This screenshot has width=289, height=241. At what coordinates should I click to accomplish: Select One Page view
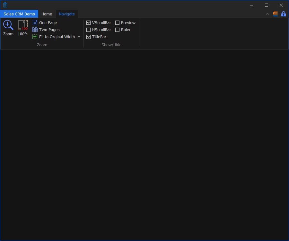45,23
